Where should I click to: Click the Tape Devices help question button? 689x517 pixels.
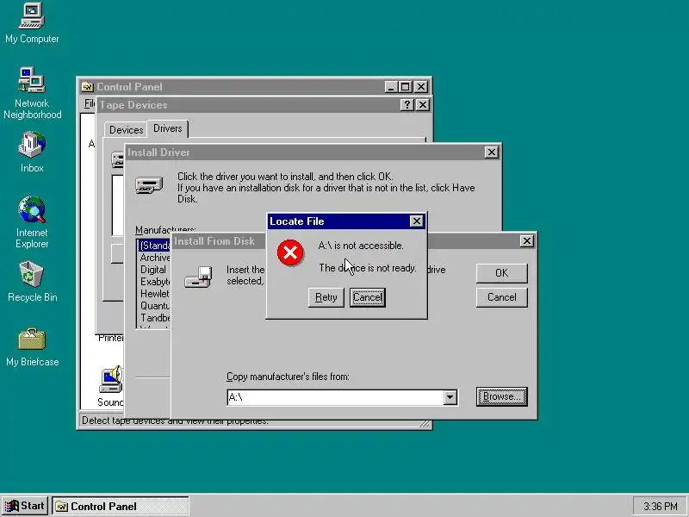[407, 105]
